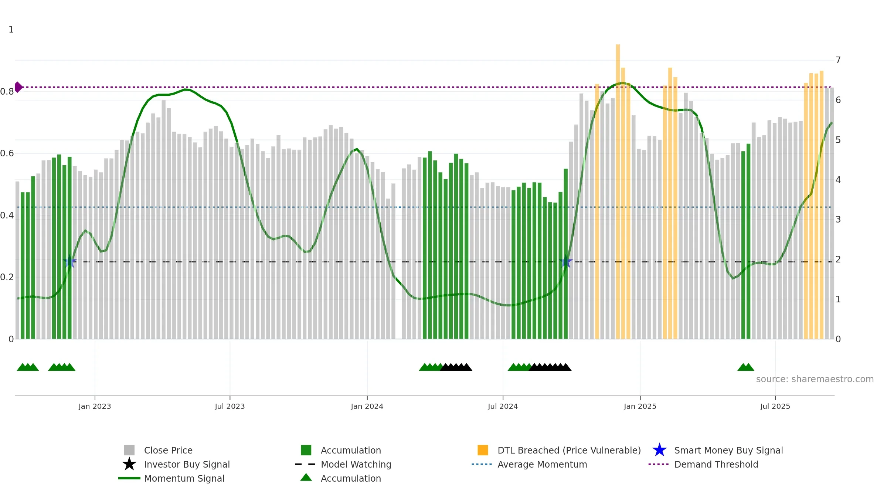The image size is (887, 499).
Task: Click the green Accumulation triangle legend icon
Action: tap(306, 477)
